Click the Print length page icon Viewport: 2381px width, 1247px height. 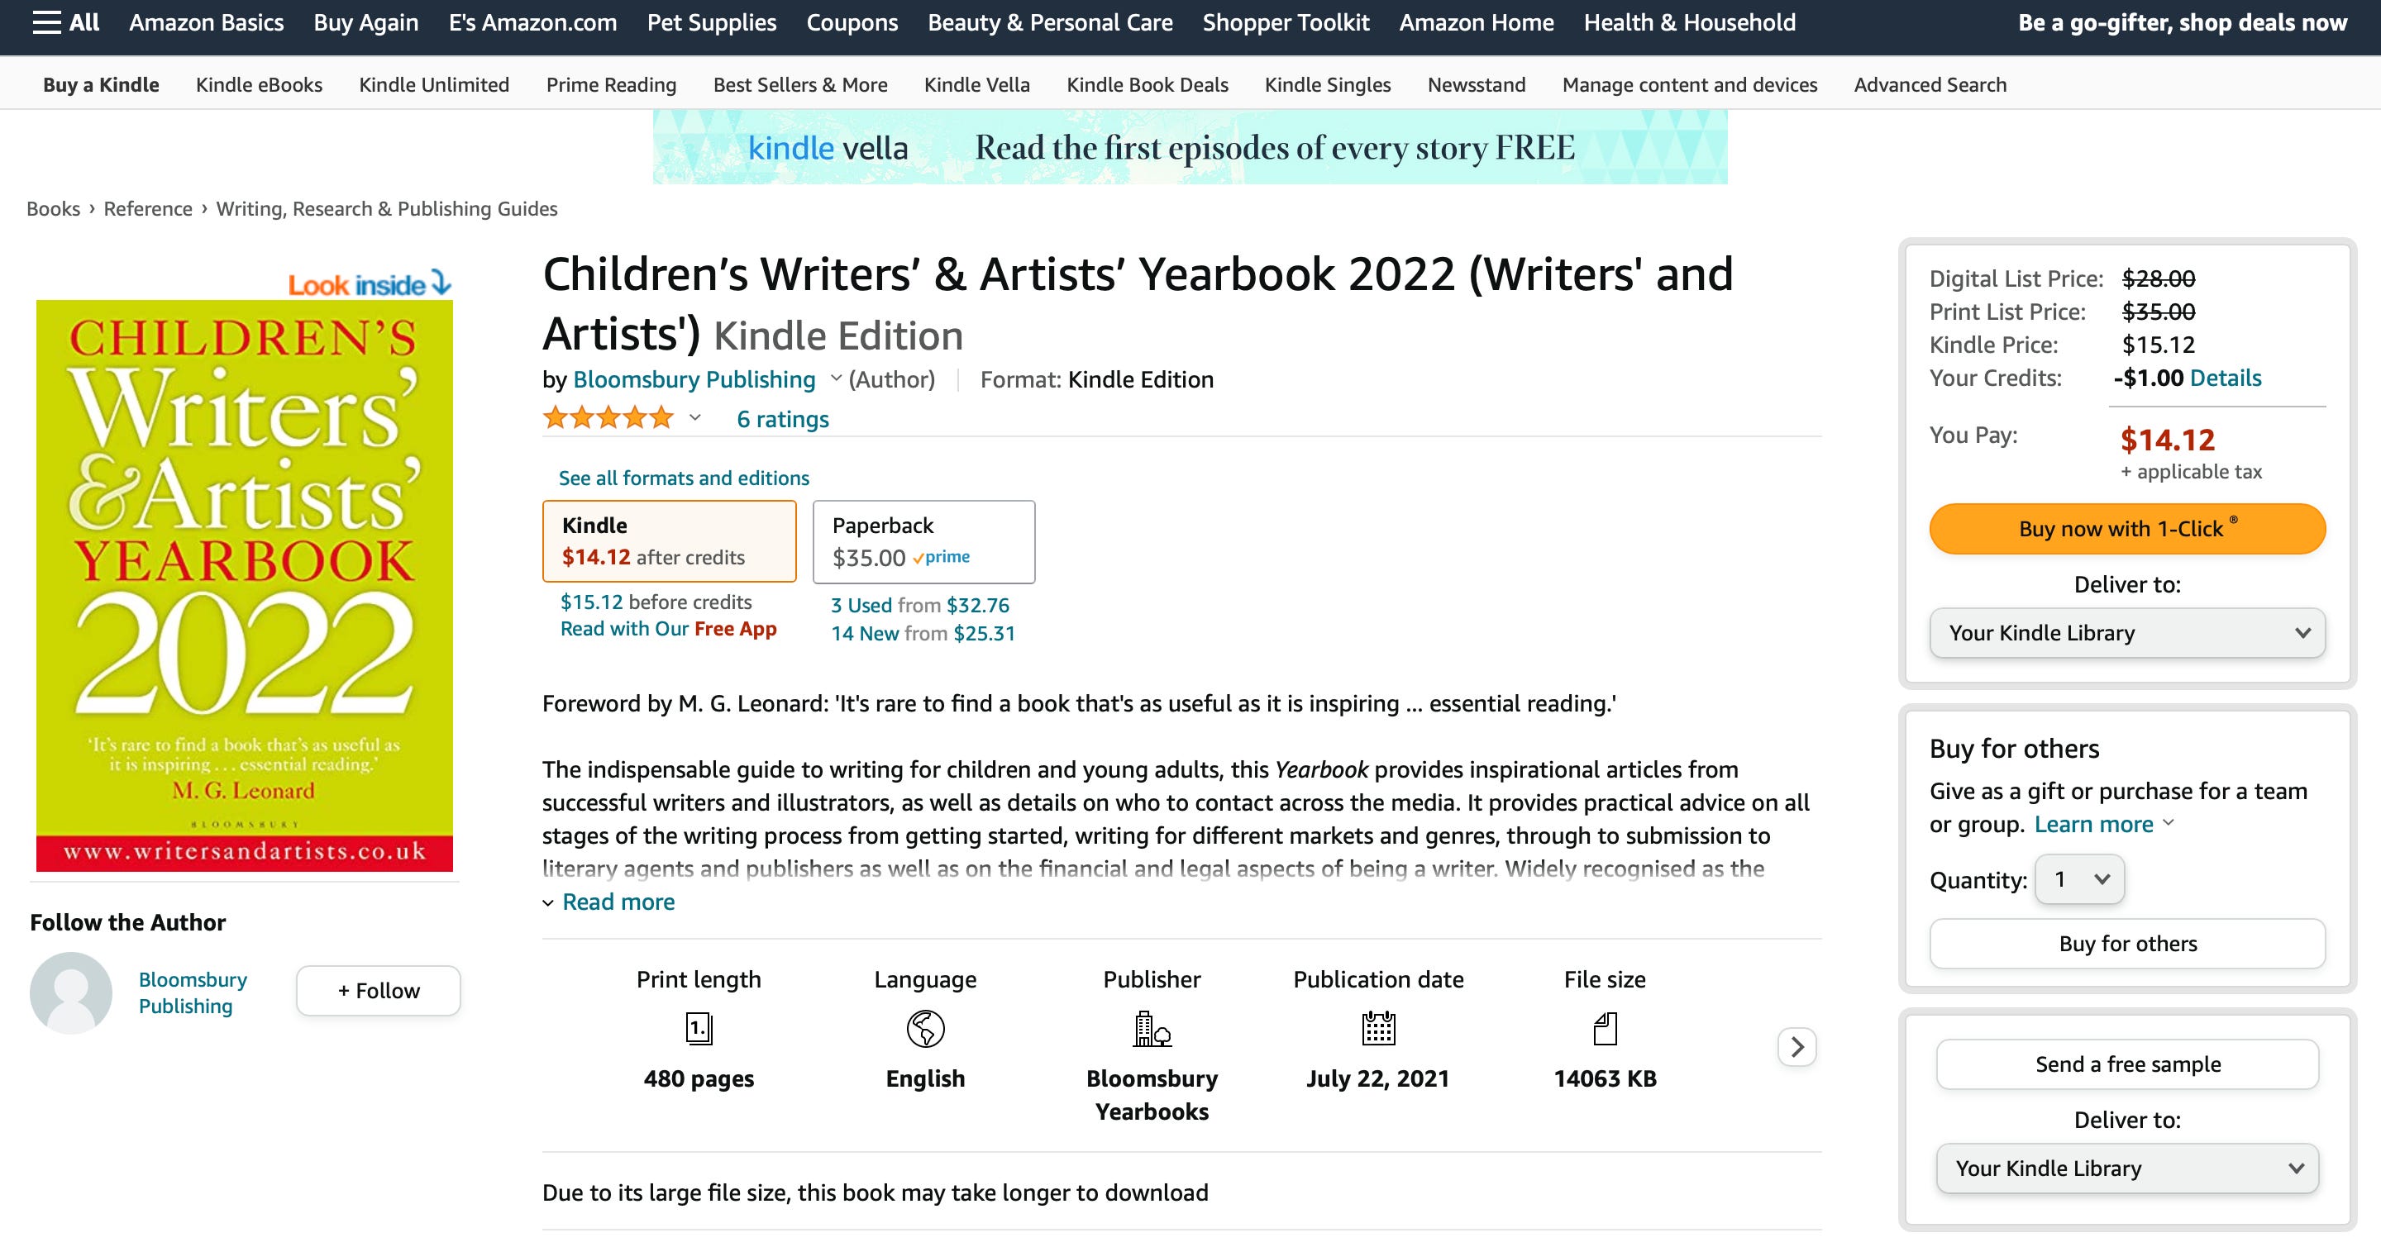699,1028
